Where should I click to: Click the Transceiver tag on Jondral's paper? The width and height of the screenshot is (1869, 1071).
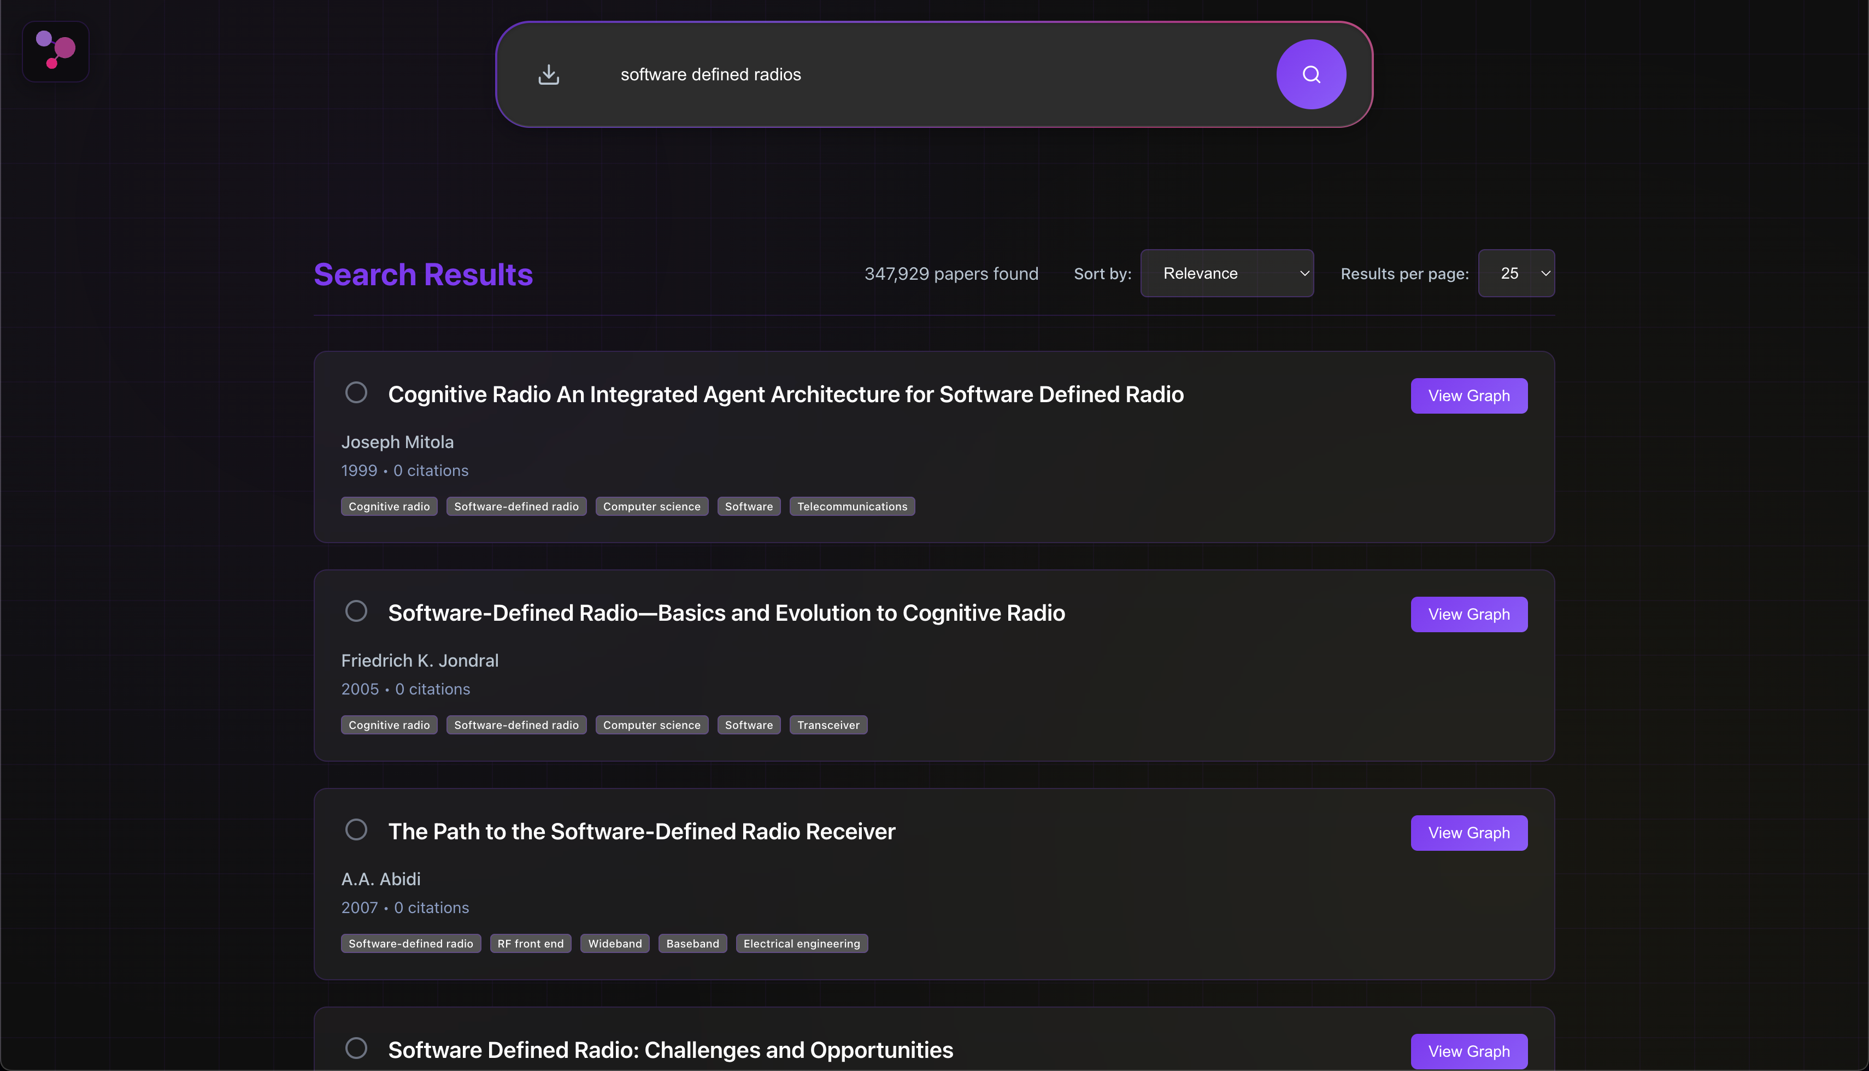[x=827, y=725]
